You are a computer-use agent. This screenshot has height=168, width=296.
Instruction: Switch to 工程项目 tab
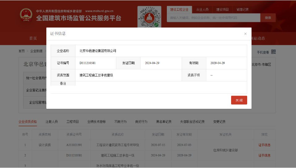pyautogui.click(x=73, y=122)
